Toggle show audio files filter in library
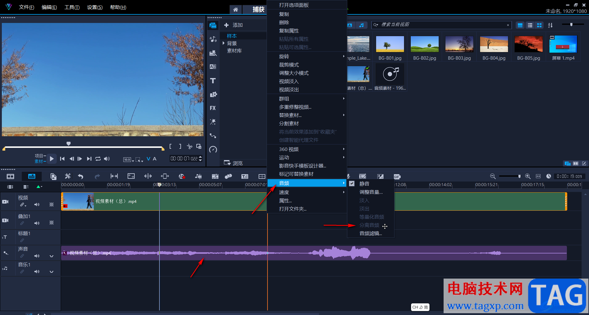 362,25
